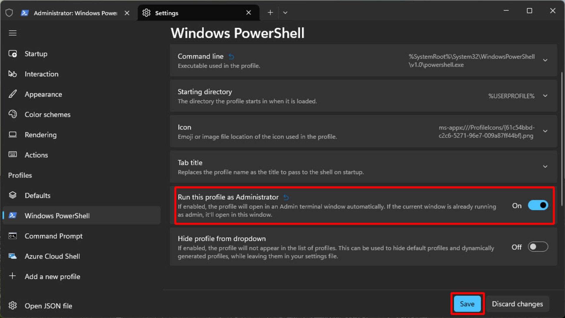The height and width of the screenshot is (318, 565).
Task: Open Startup settings page
Action: (x=82, y=54)
